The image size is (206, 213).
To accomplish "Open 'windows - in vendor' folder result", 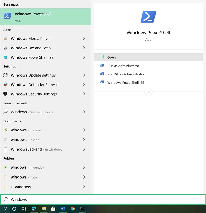I will coord(45,167).
